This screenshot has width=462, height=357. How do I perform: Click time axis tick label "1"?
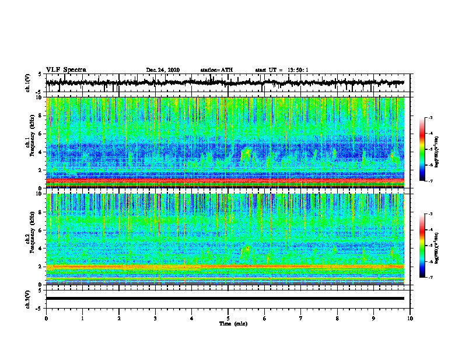point(82,318)
